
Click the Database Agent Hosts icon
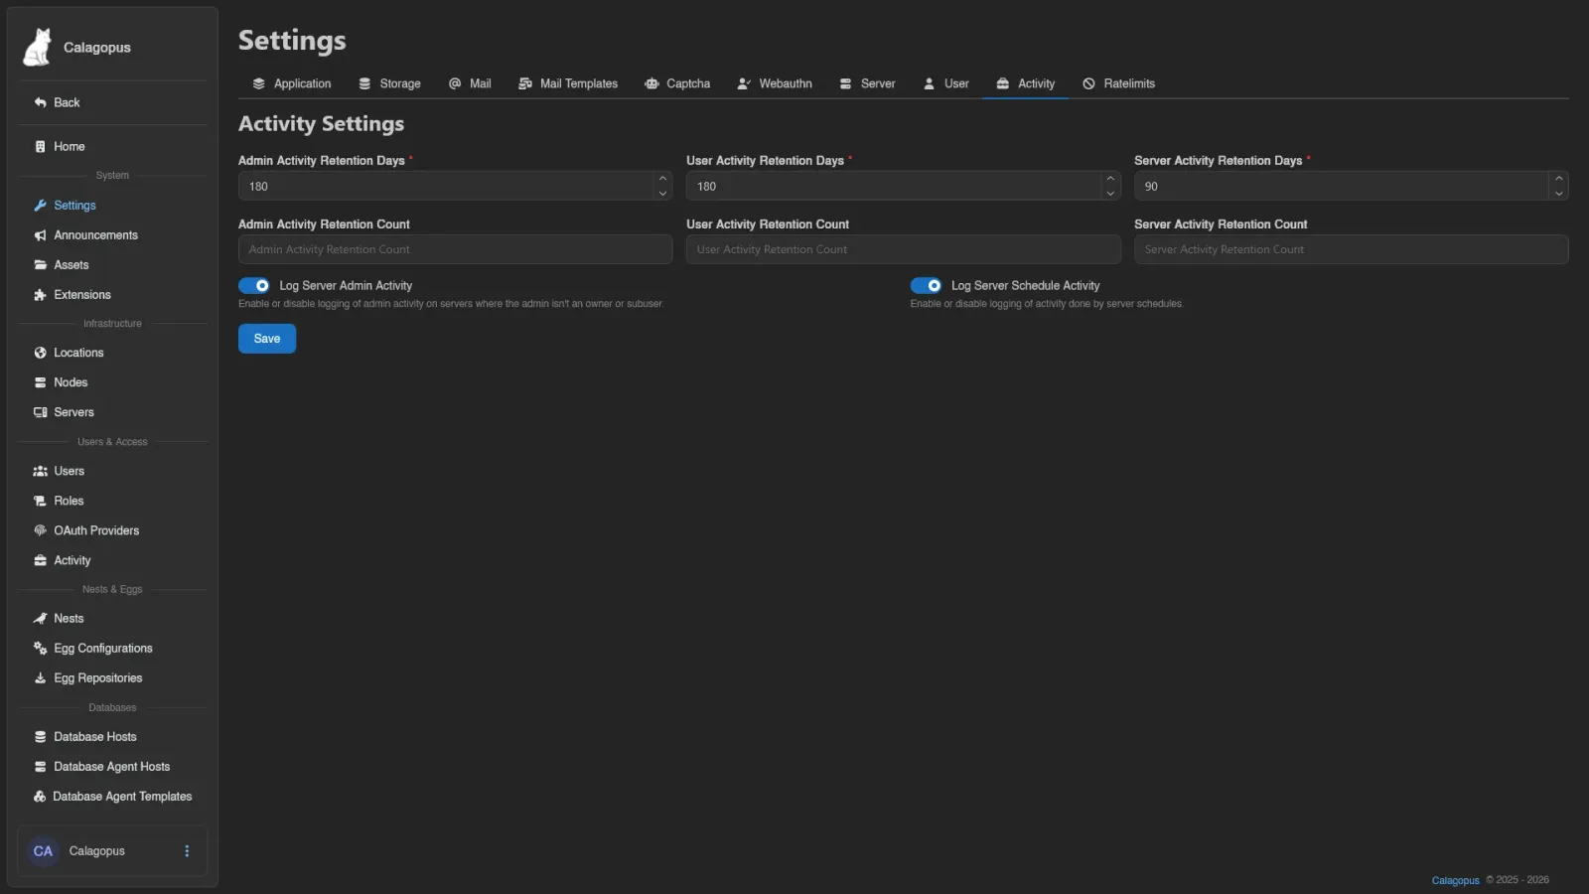click(40, 767)
